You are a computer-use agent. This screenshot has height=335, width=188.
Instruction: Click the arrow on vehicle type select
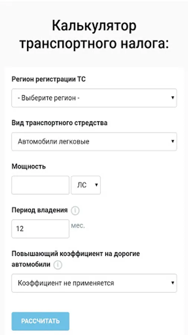[x=173, y=141]
